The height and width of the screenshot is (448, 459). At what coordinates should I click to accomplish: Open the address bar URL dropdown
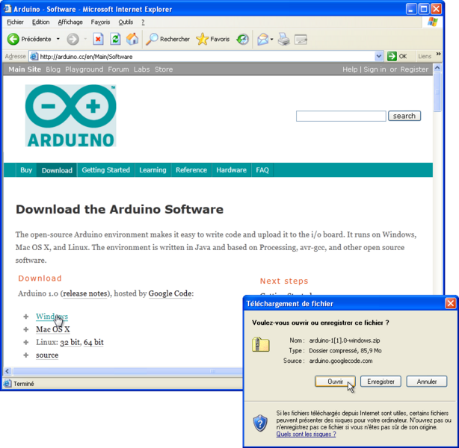pyautogui.click(x=378, y=56)
